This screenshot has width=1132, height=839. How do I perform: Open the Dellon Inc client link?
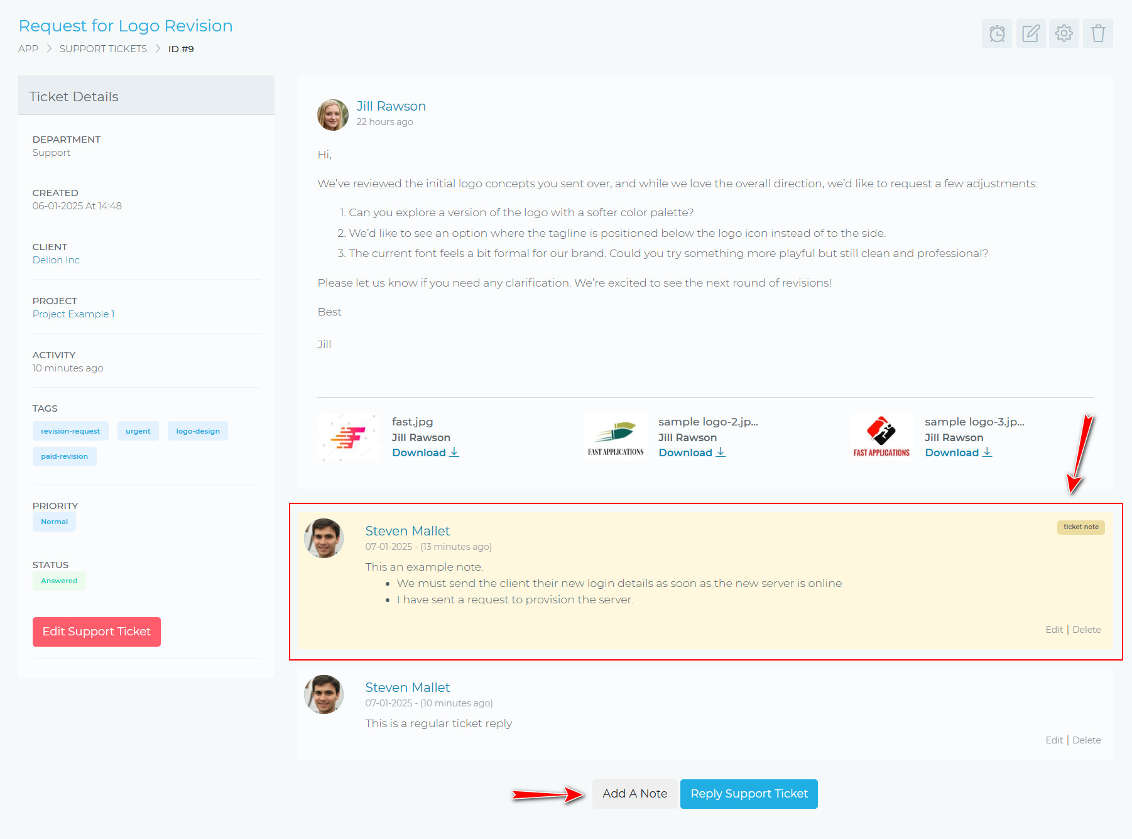(x=56, y=260)
